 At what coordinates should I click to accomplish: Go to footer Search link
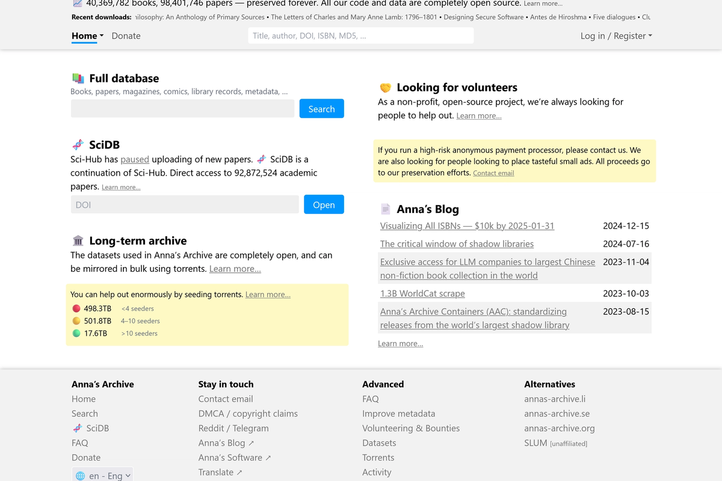(x=85, y=414)
